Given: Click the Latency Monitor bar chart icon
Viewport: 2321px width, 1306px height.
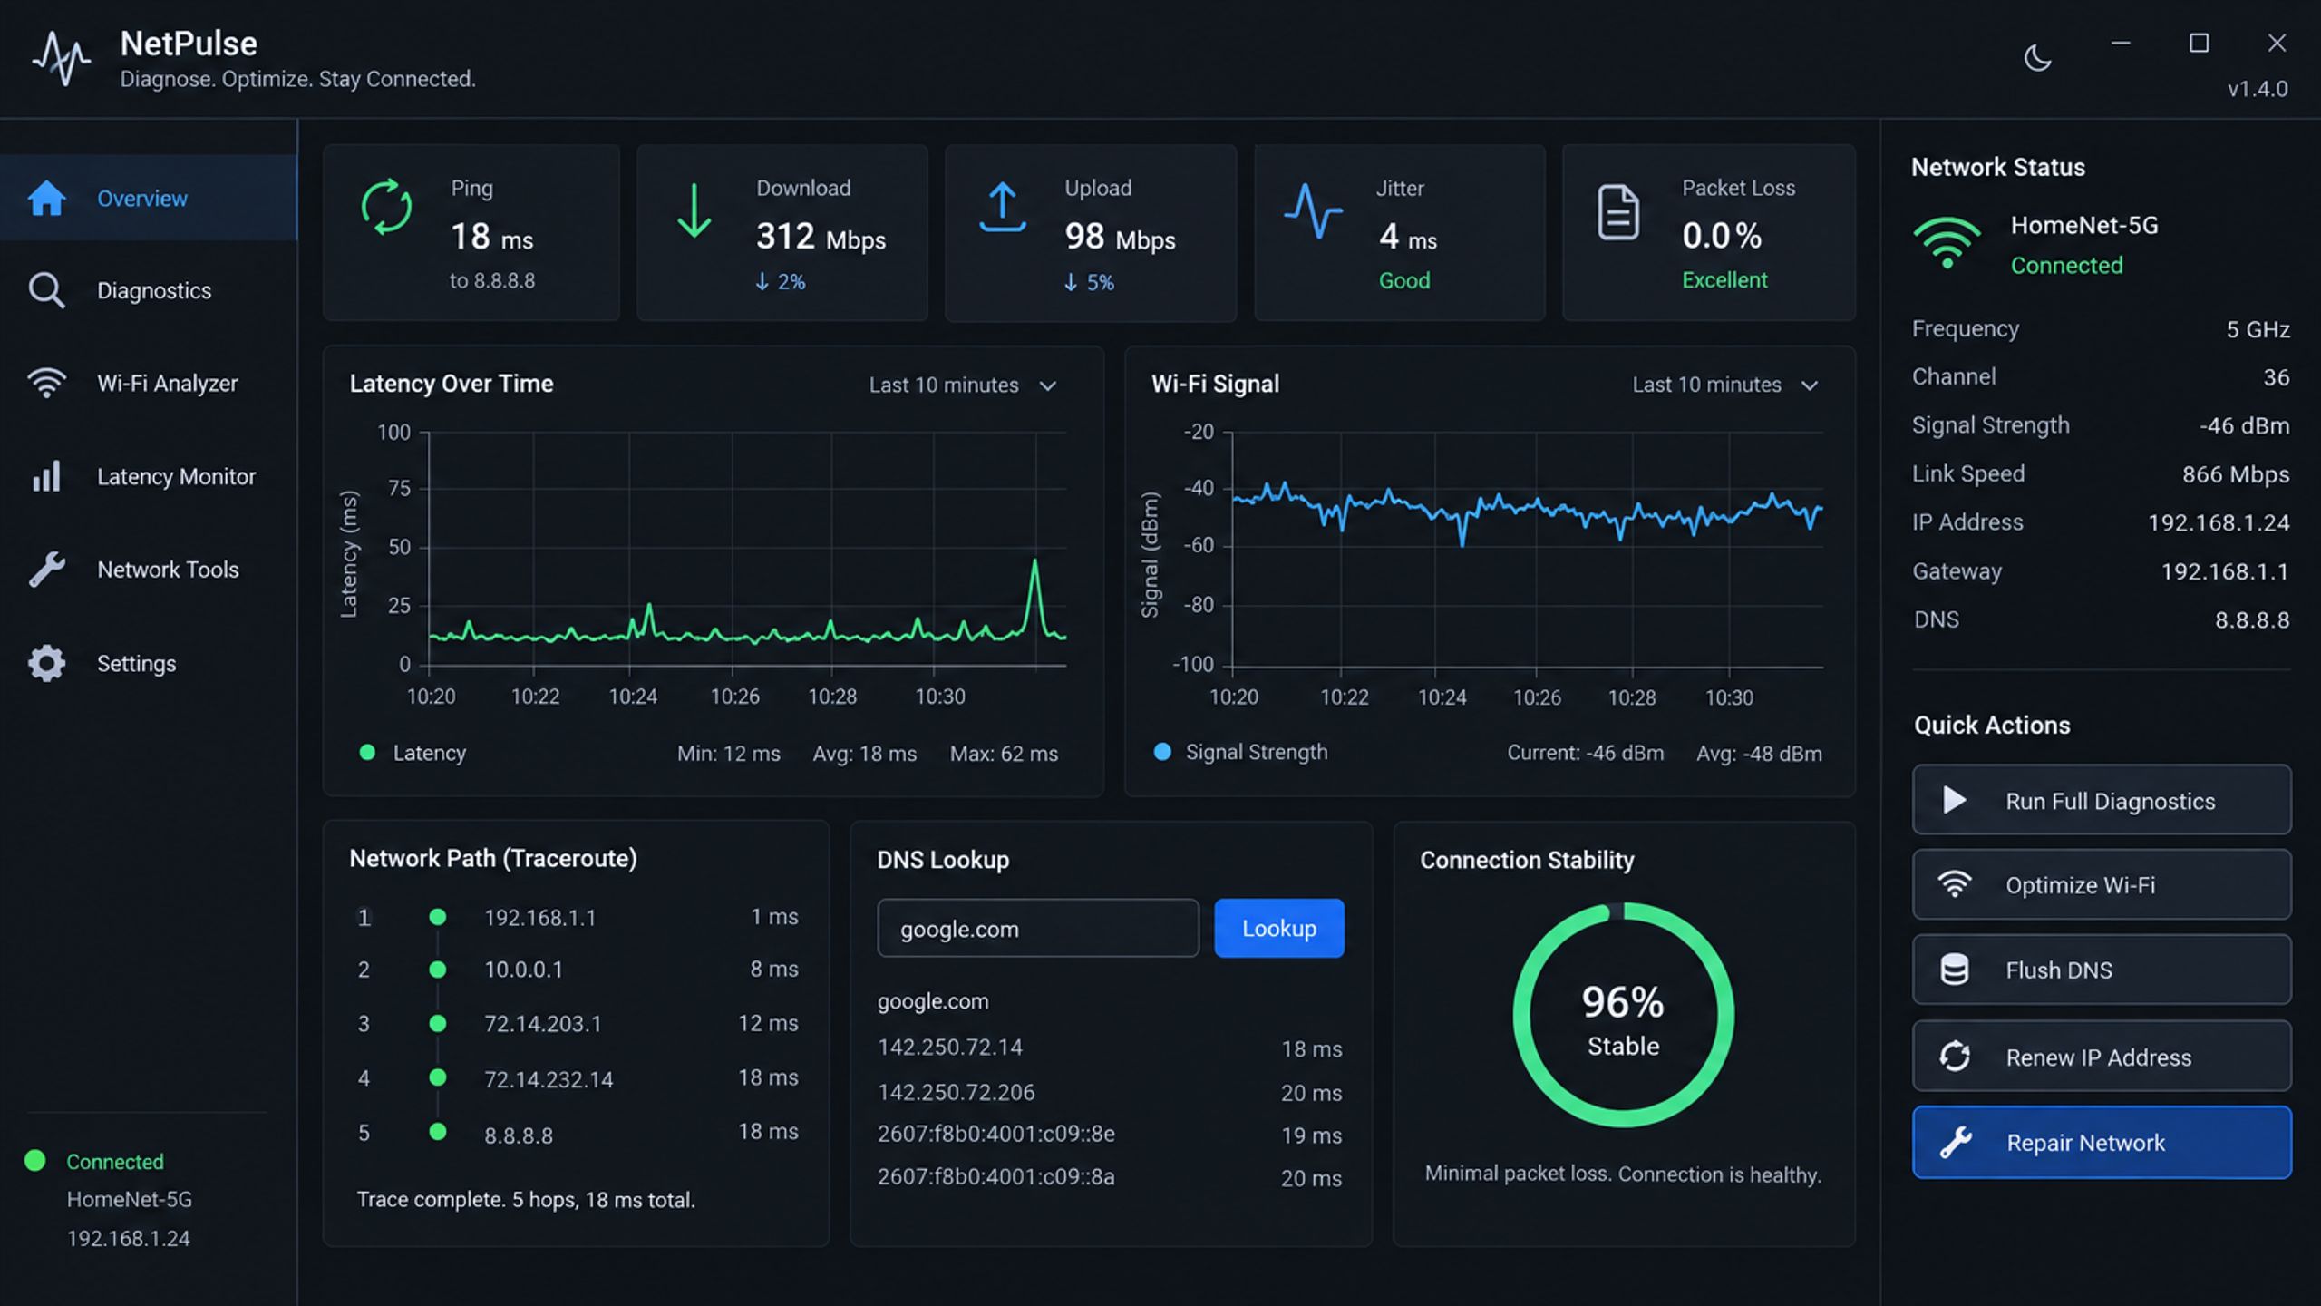Looking at the screenshot, I should click(46, 476).
